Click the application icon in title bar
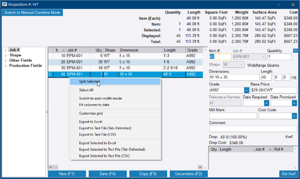 click(5, 4)
